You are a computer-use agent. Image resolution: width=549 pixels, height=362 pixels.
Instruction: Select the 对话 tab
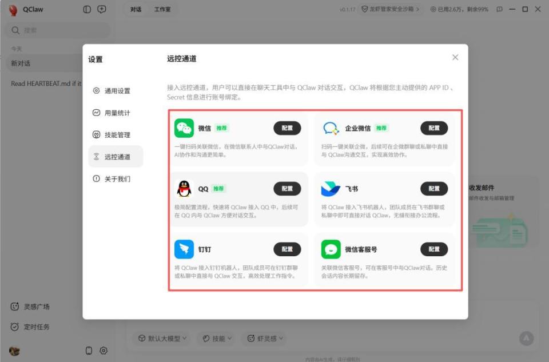tap(137, 9)
